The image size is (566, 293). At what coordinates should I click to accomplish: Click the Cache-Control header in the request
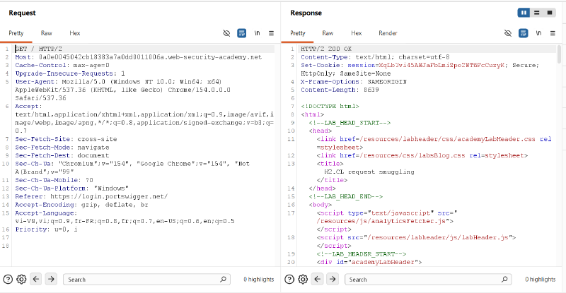[x=62, y=65]
